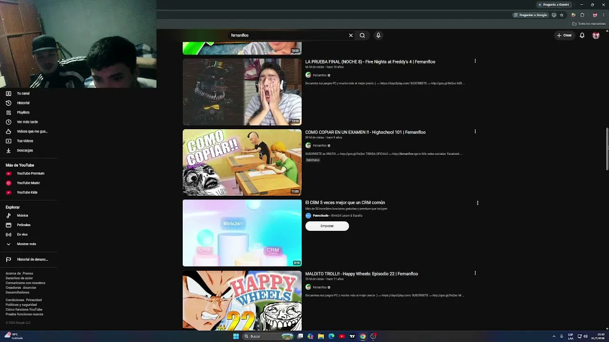Play the COMO COPIAR highschool video thumbnail
The height and width of the screenshot is (342, 609).
(242, 162)
